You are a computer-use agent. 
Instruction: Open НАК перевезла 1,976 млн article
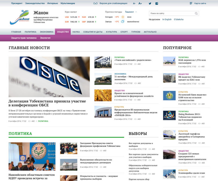(x=192, y=61)
